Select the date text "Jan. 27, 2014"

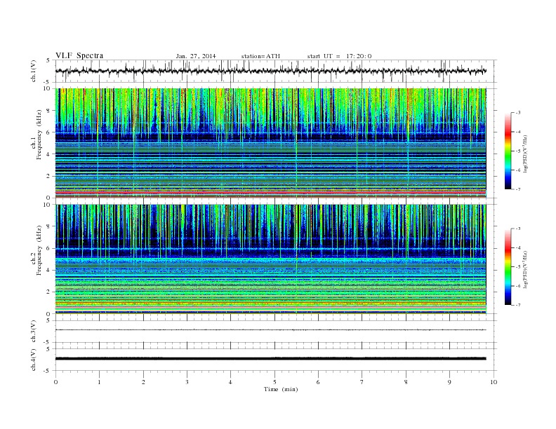click(196, 56)
